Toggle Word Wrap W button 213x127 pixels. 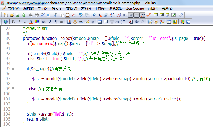(x=131, y=15)
